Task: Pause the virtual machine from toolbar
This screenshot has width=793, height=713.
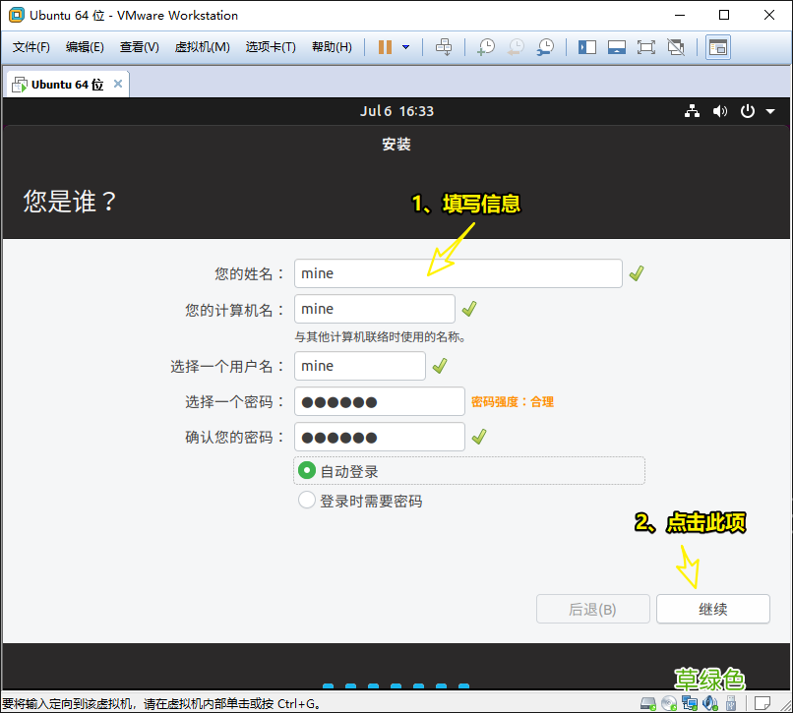Action: (x=385, y=47)
